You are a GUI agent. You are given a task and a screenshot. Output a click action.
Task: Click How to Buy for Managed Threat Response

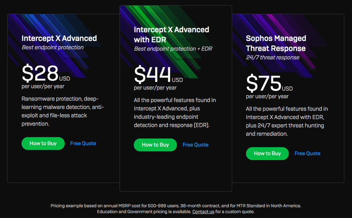268,154
